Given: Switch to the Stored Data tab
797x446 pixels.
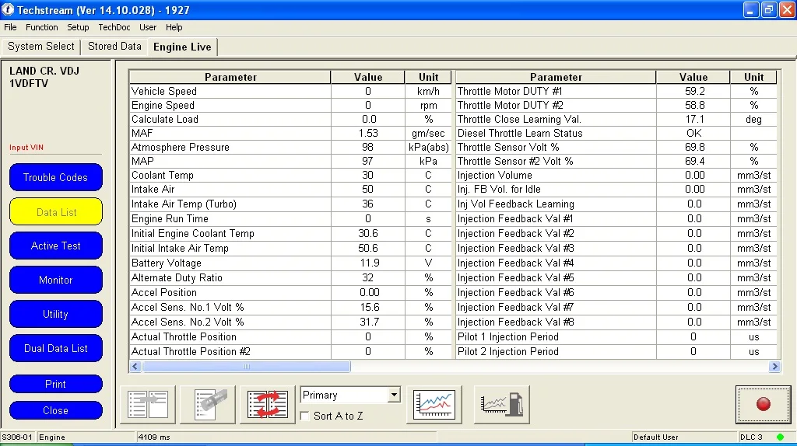Looking at the screenshot, I should [114, 46].
